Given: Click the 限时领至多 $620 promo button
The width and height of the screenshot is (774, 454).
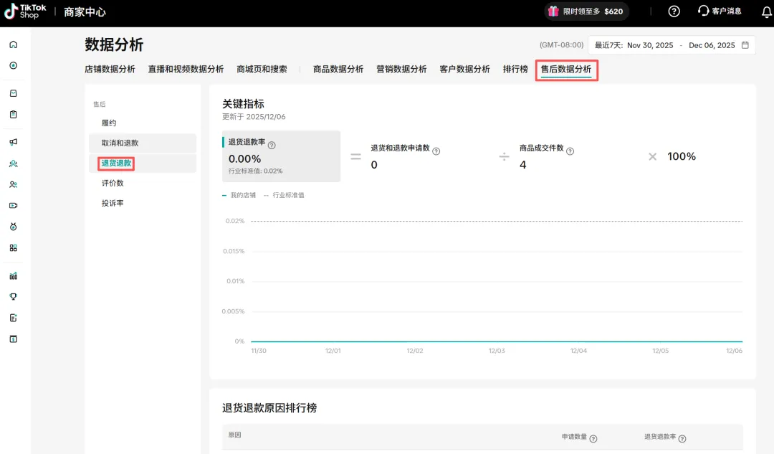Looking at the screenshot, I should tap(585, 11).
